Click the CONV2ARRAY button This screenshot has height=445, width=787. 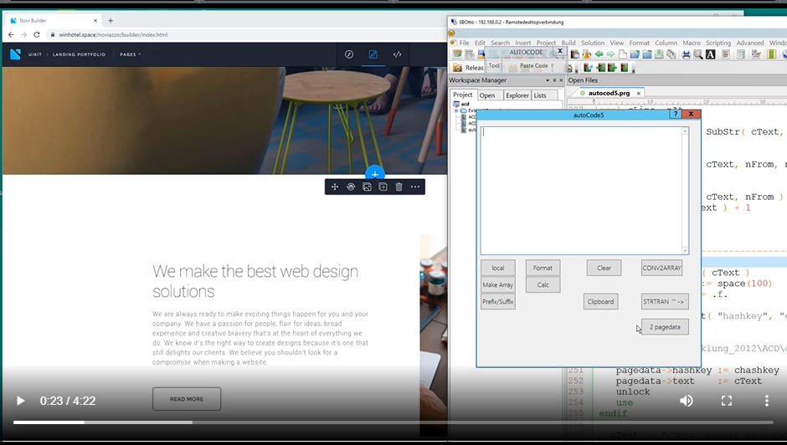click(661, 268)
